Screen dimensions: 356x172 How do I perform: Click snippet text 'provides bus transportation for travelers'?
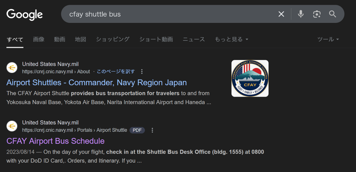[x=125, y=93]
